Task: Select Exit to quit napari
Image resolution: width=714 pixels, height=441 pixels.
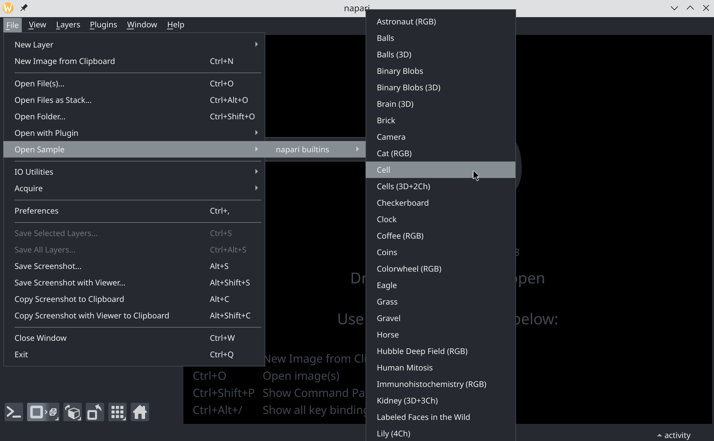Action: tap(21, 354)
